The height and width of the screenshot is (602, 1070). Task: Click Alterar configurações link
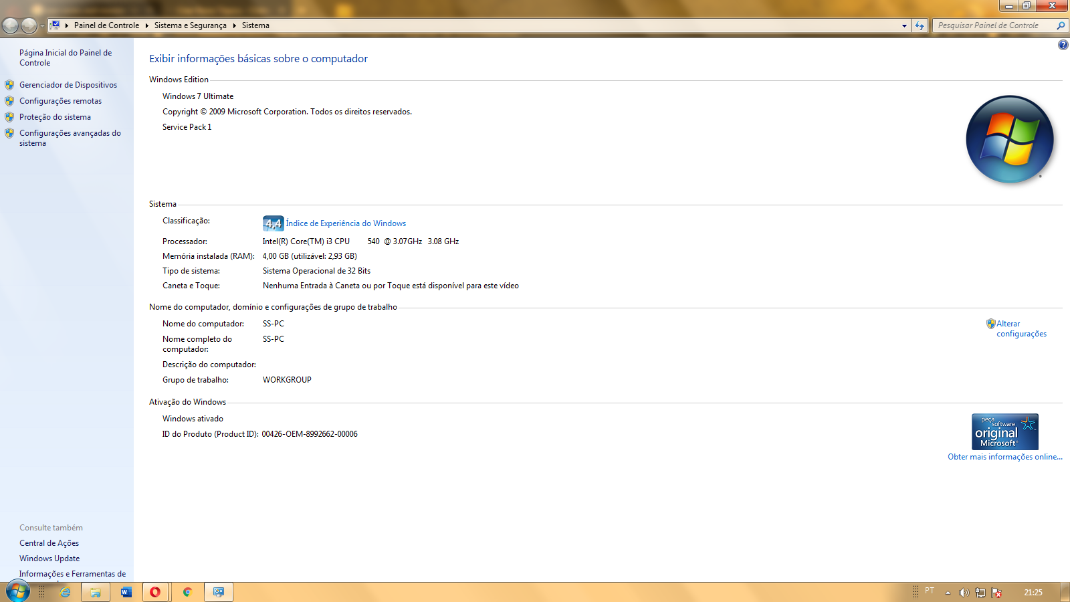1021,328
